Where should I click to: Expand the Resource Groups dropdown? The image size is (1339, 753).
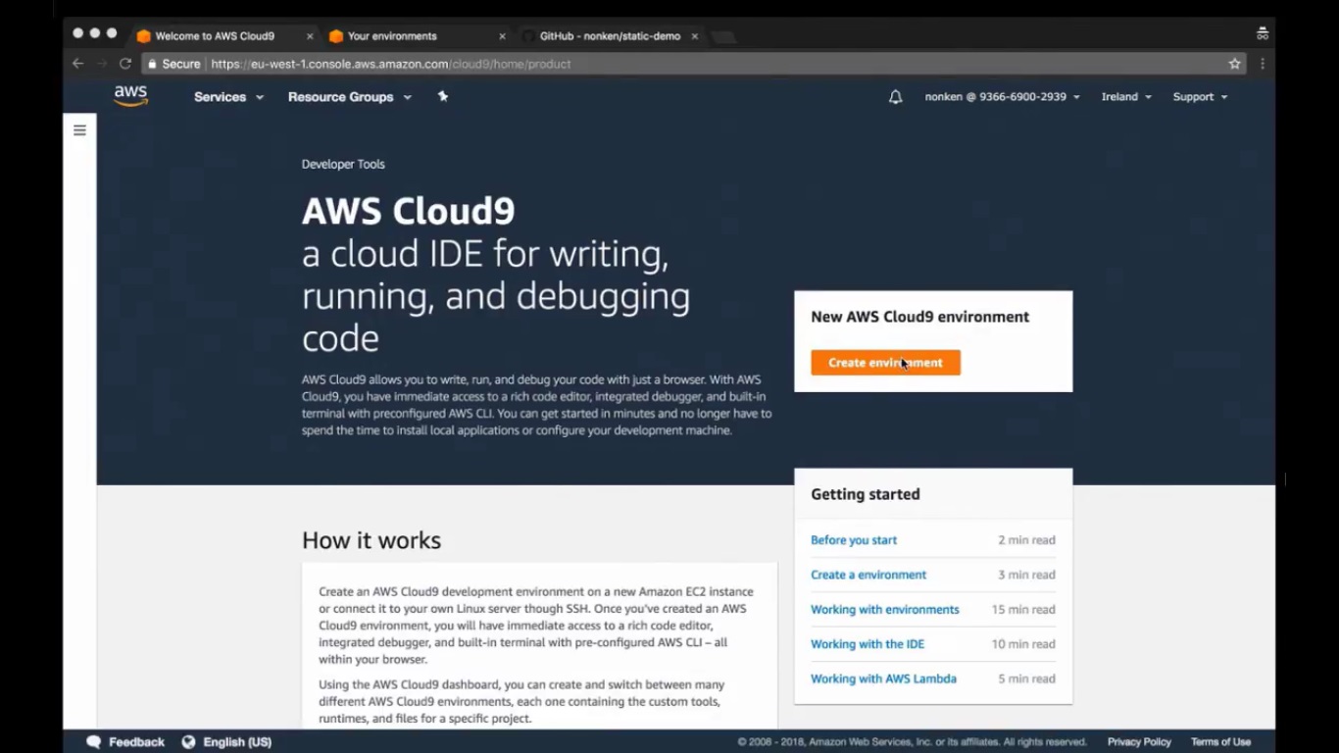[350, 97]
